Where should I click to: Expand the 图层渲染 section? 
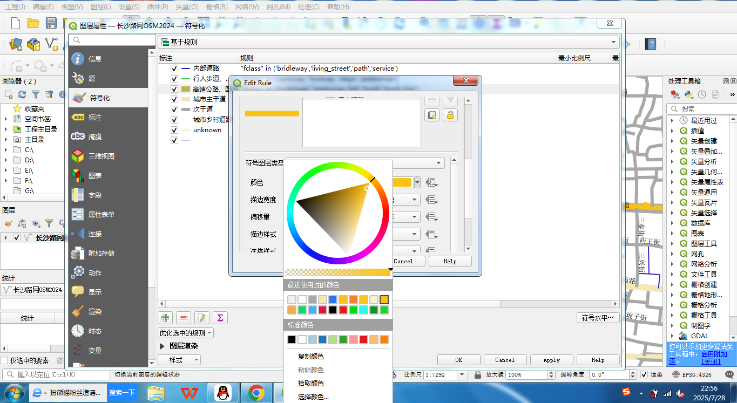tap(163, 346)
